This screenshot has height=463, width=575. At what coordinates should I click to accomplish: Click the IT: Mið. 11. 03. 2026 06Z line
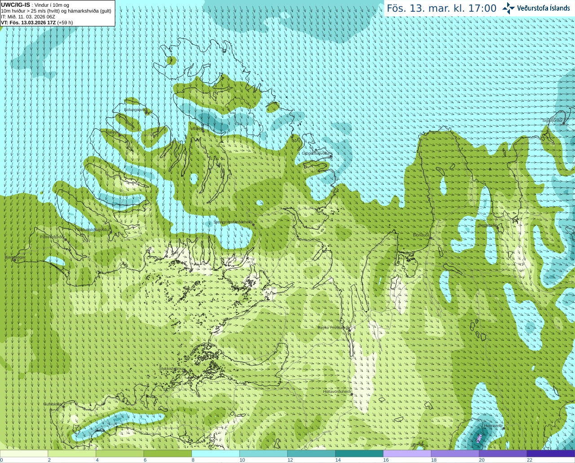[28, 17]
